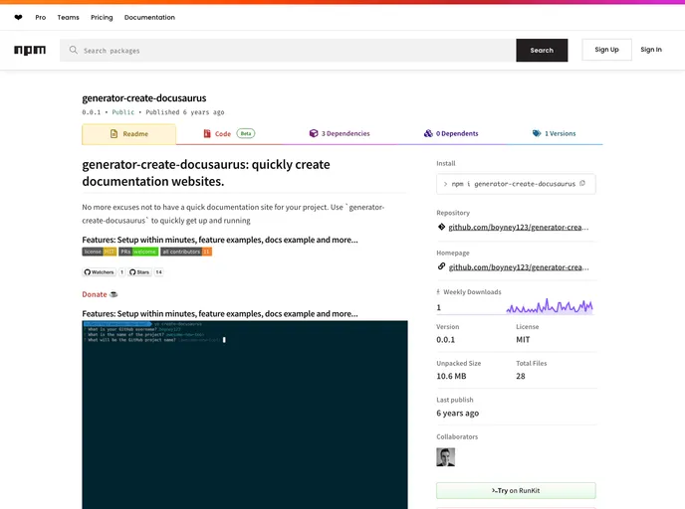Click the Readme file icon
The image size is (685, 509).
point(114,134)
